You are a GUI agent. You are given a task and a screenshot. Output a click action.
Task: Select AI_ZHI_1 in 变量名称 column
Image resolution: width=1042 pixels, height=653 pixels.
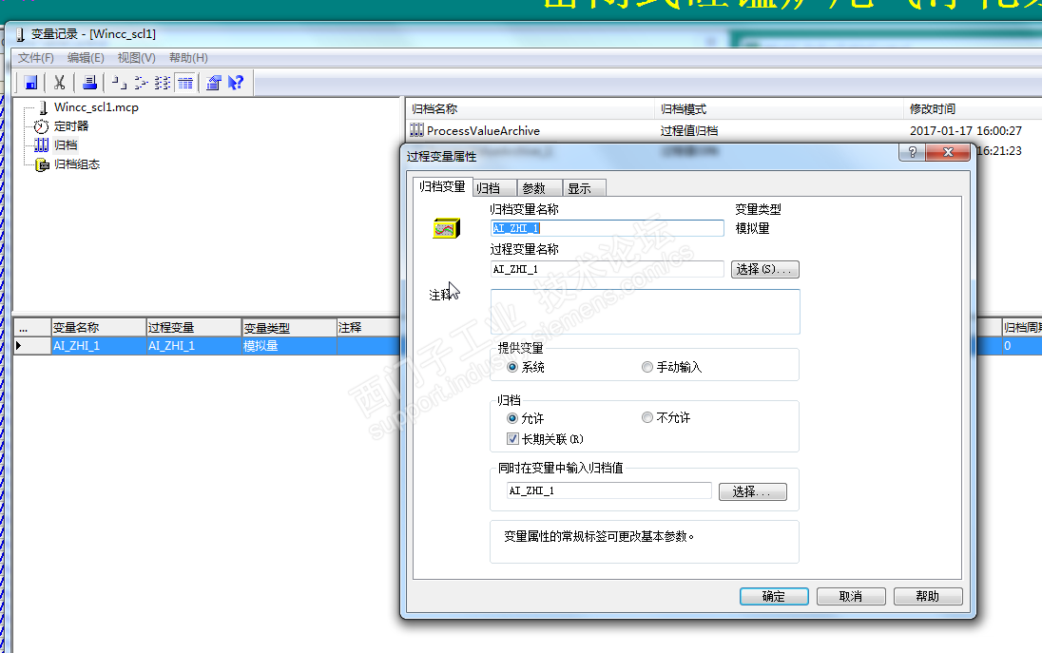(99, 346)
